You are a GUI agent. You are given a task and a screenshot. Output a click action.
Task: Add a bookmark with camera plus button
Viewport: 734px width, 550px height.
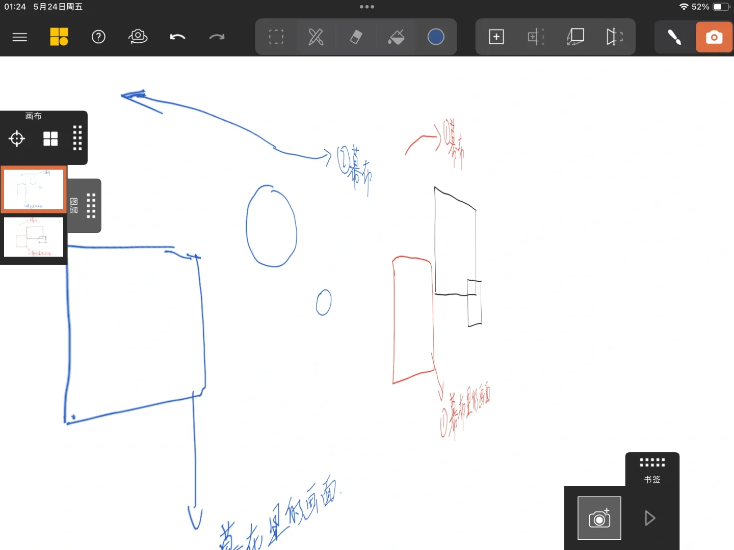[x=599, y=518]
